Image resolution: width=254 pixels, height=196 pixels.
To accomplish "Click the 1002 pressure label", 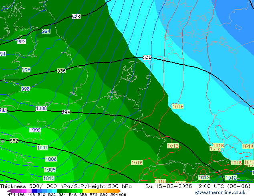I will coord(35,130).
